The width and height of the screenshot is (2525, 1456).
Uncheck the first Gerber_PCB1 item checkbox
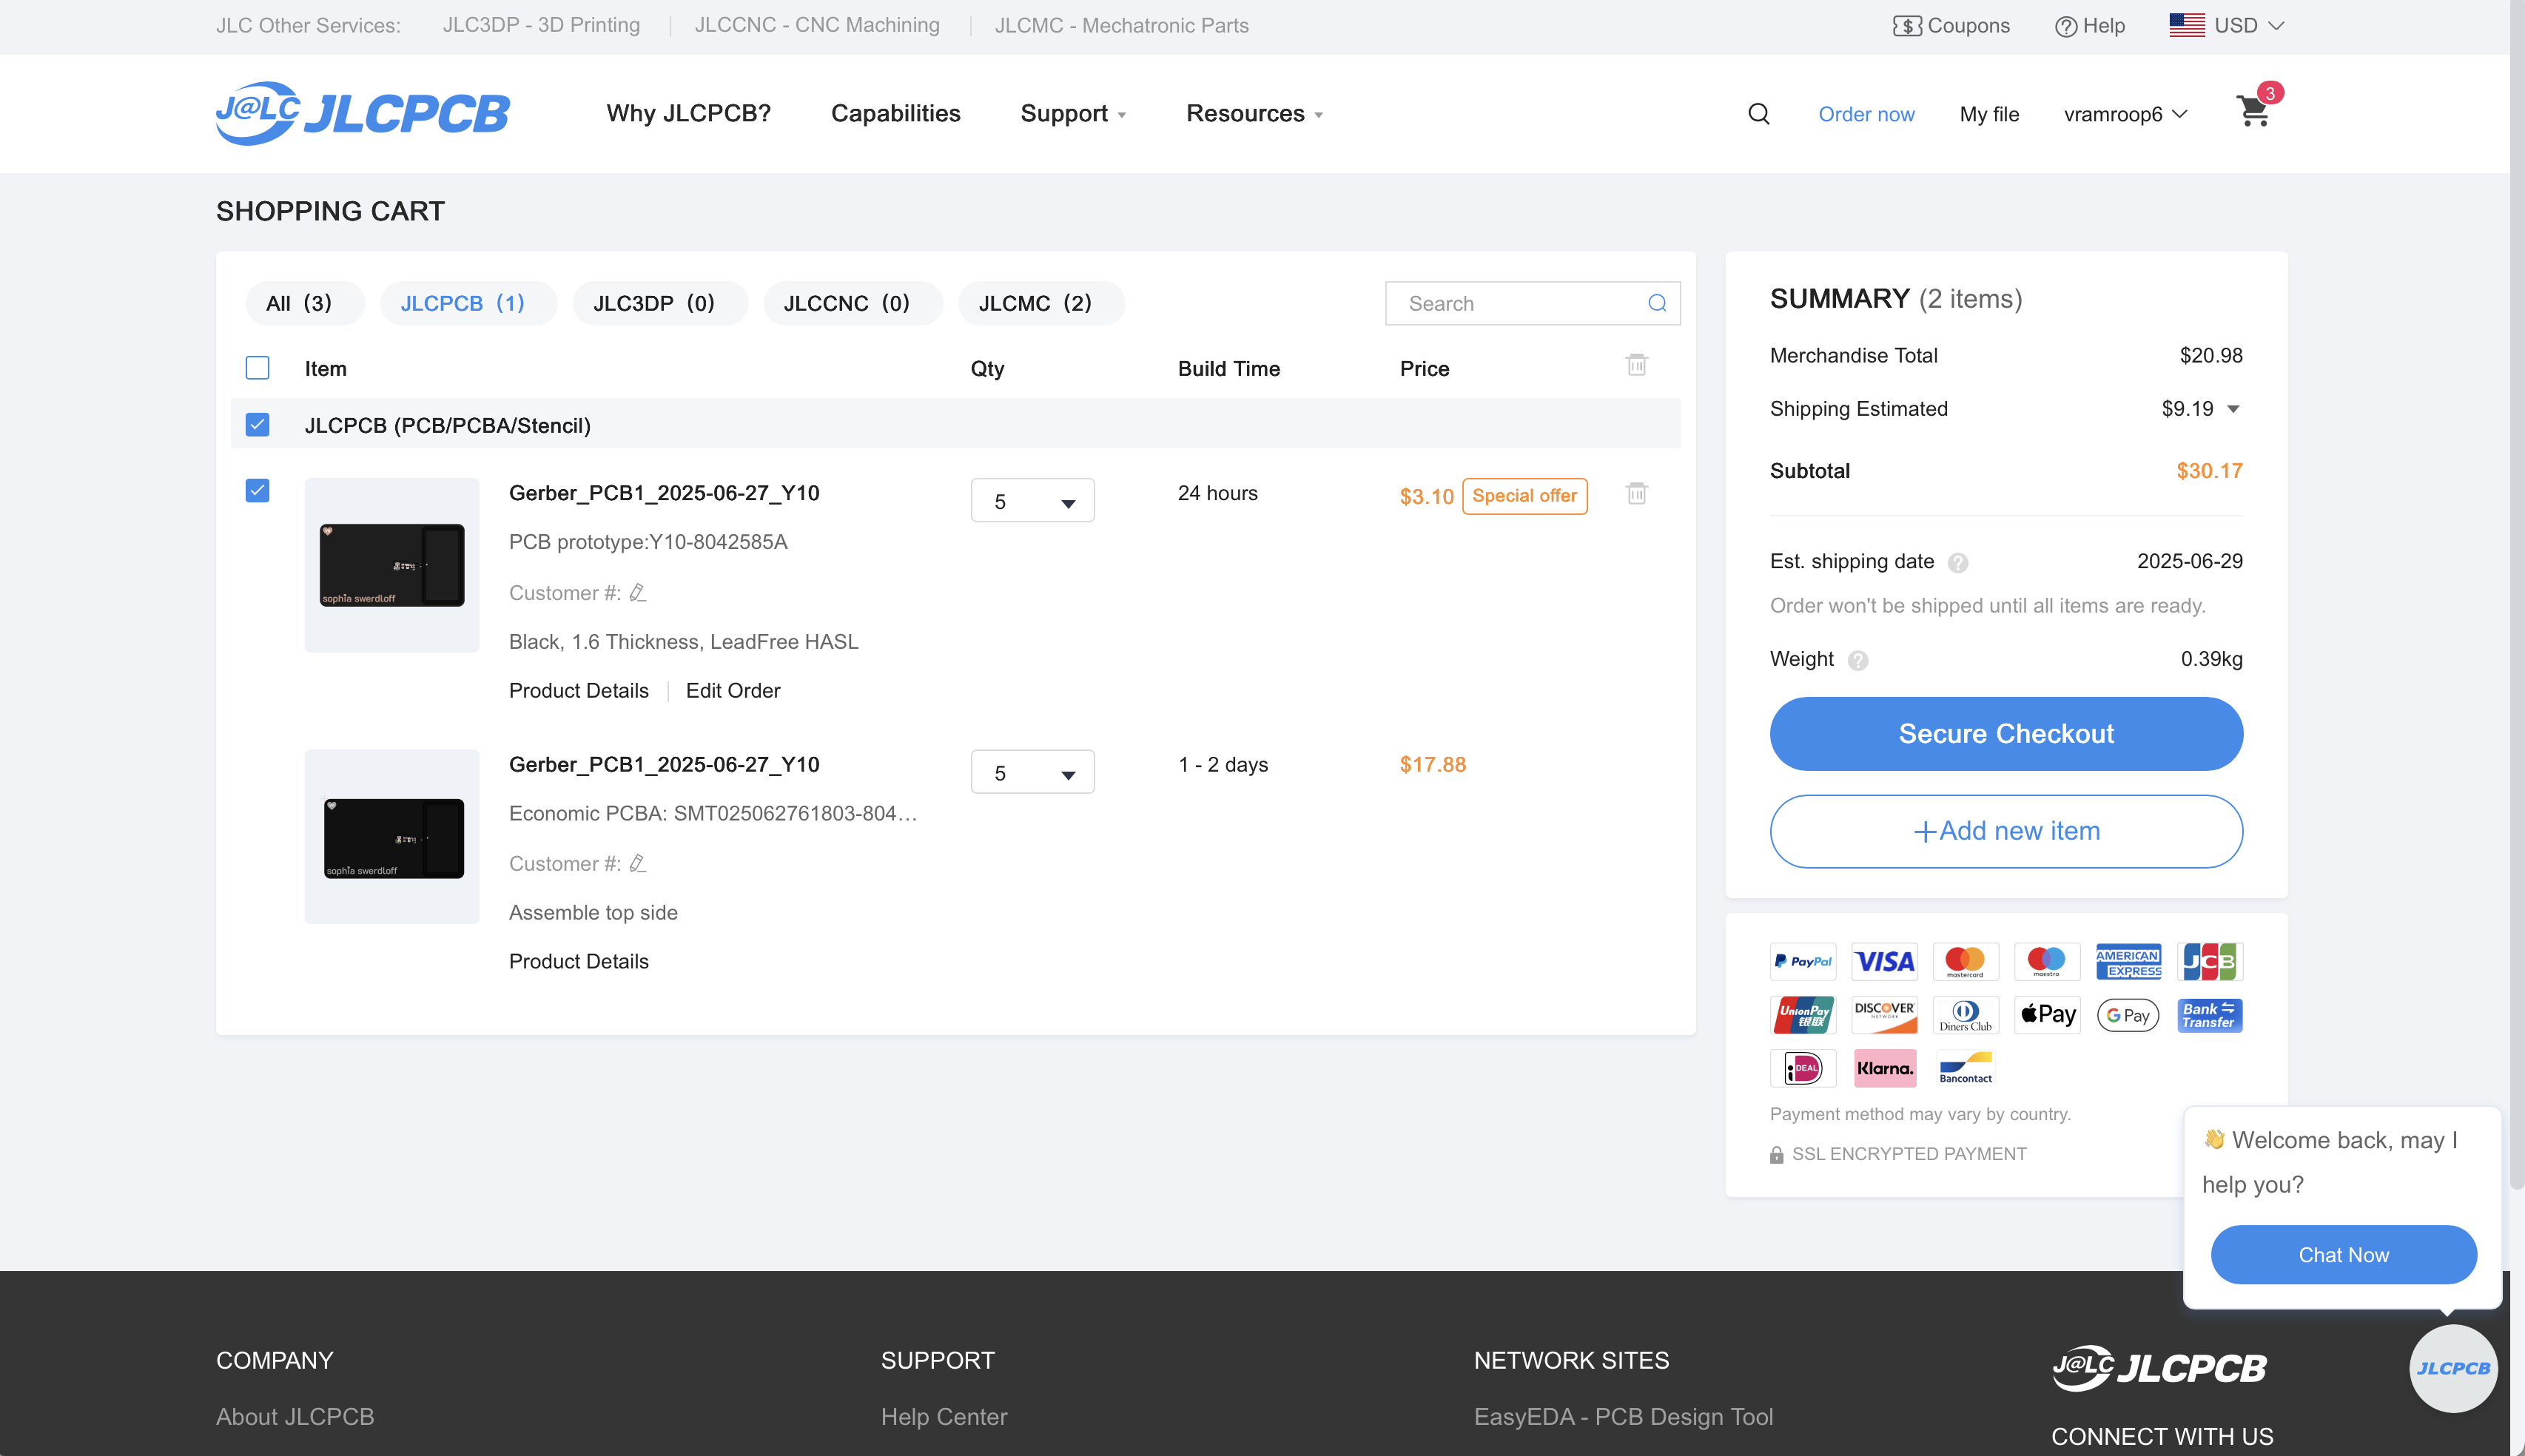pyautogui.click(x=258, y=490)
